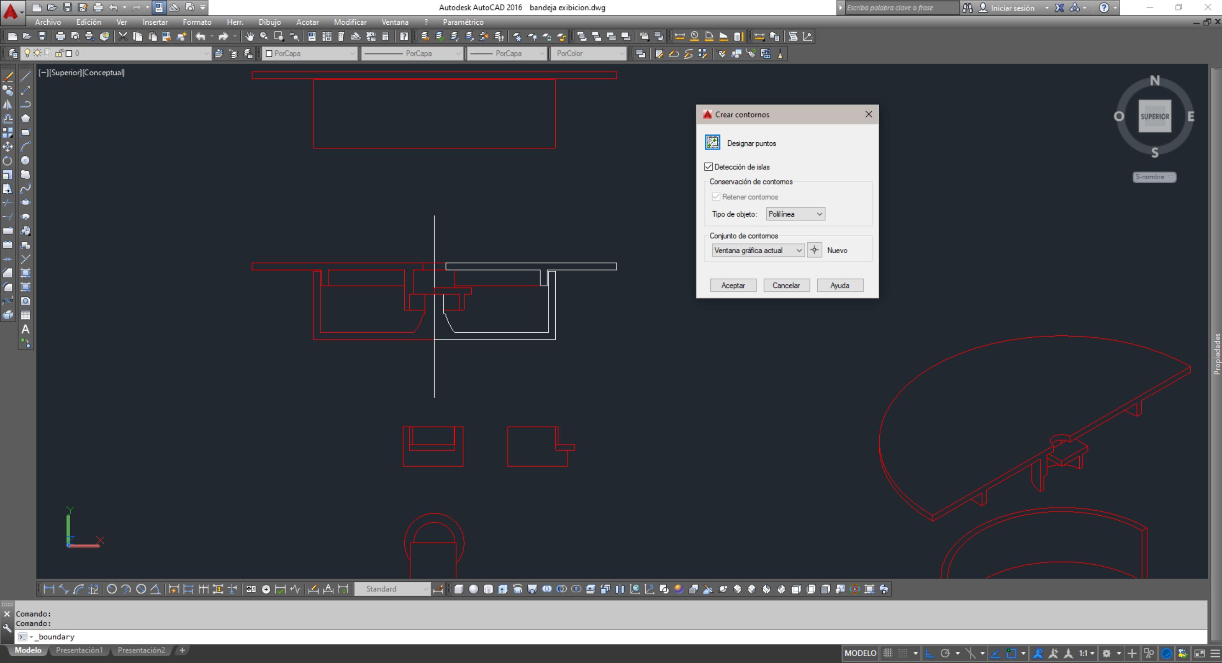Switch to the Presentación1 tab

tap(79, 650)
